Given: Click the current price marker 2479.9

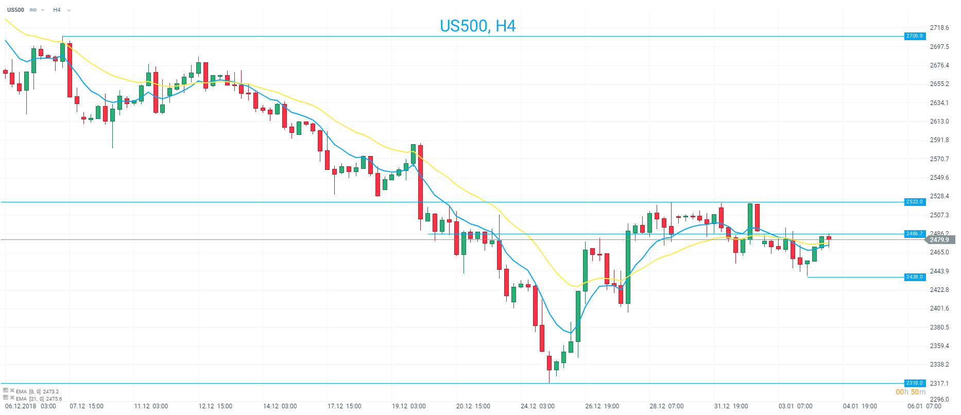Looking at the screenshot, I should (940, 240).
